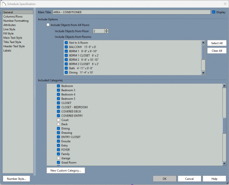The image size is (229, 185).
Task: Click the Cancel button
Action: coord(189,179)
